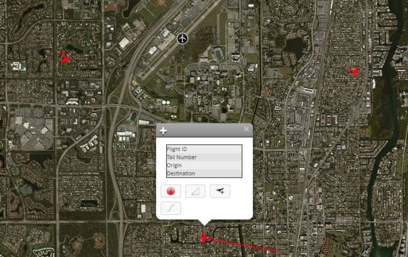
Task: Click the add-aircraft plane plus button
Action: (x=220, y=191)
